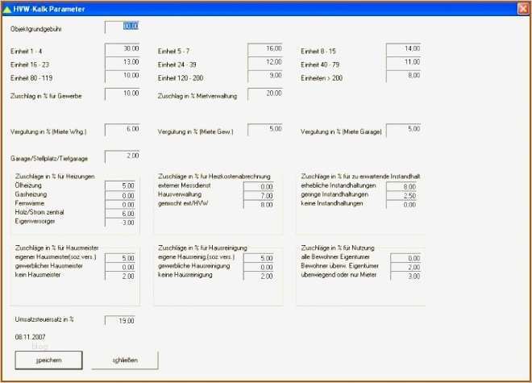
Task: Click the Objektgrundgebühr input field
Action: (x=123, y=27)
